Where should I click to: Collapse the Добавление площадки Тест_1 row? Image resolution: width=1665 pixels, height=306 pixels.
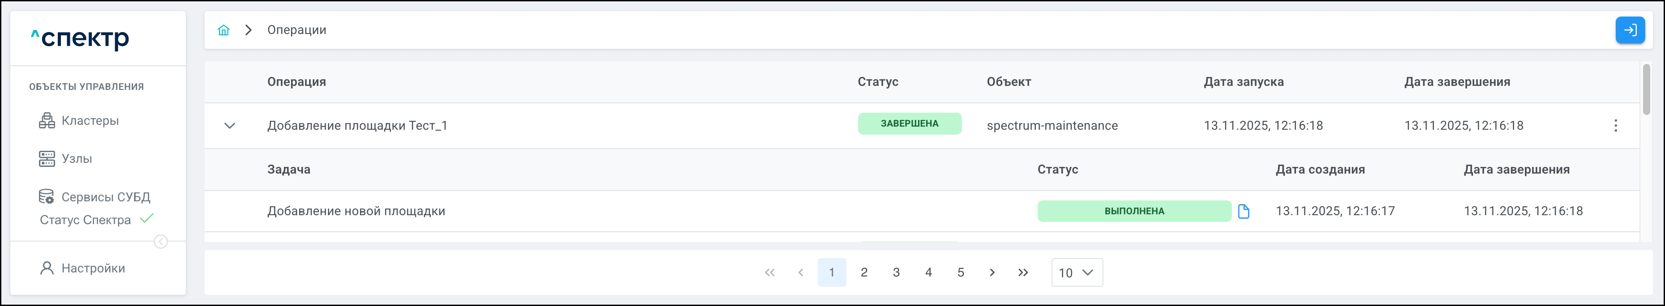point(229,126)
